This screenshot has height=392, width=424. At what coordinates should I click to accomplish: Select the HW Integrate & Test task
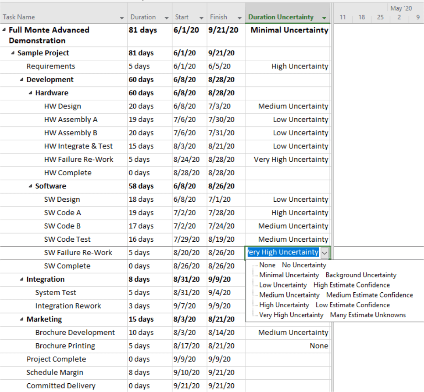coord(78,146)
